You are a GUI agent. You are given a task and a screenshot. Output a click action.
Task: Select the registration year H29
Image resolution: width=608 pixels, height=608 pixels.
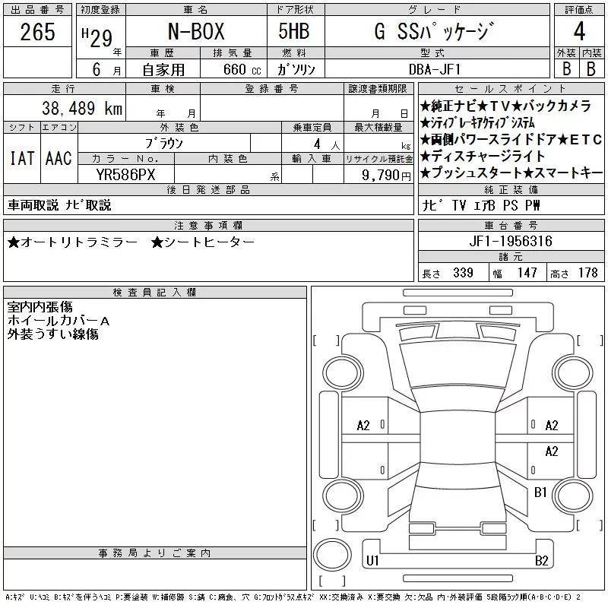click(97, 38)
